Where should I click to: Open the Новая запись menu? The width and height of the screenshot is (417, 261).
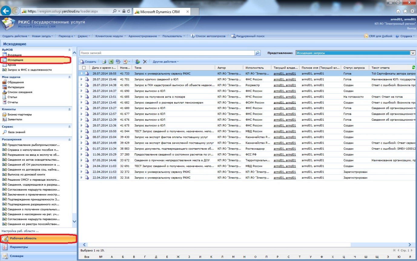(x=42, y=36)
